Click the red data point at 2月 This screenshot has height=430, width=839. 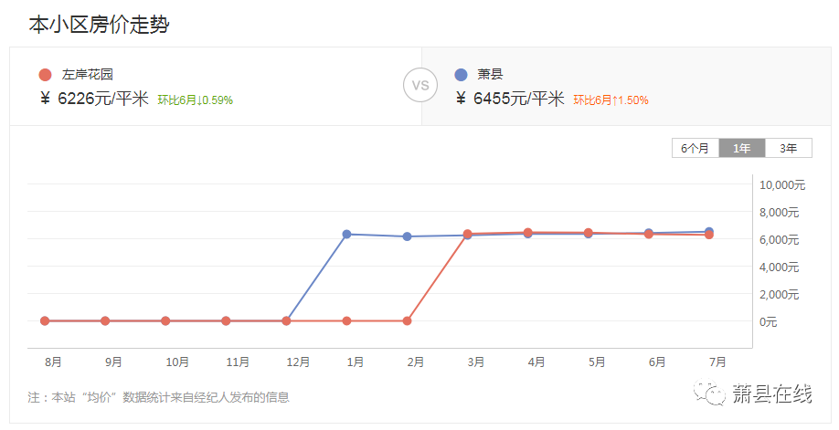[x=407, y=321]
